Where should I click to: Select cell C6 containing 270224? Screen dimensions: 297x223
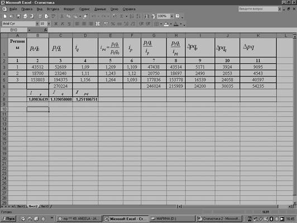(60, 86)
